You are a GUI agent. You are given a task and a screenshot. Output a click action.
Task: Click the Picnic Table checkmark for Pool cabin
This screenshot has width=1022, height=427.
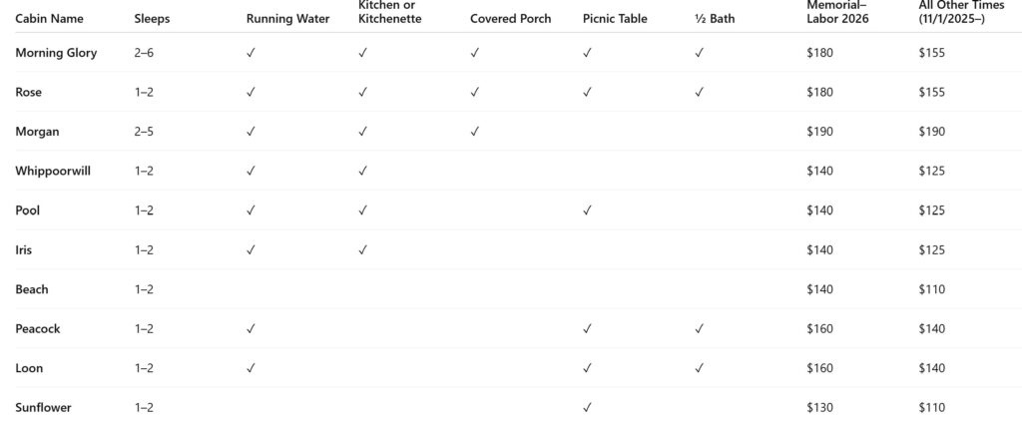tap(588, 211)
